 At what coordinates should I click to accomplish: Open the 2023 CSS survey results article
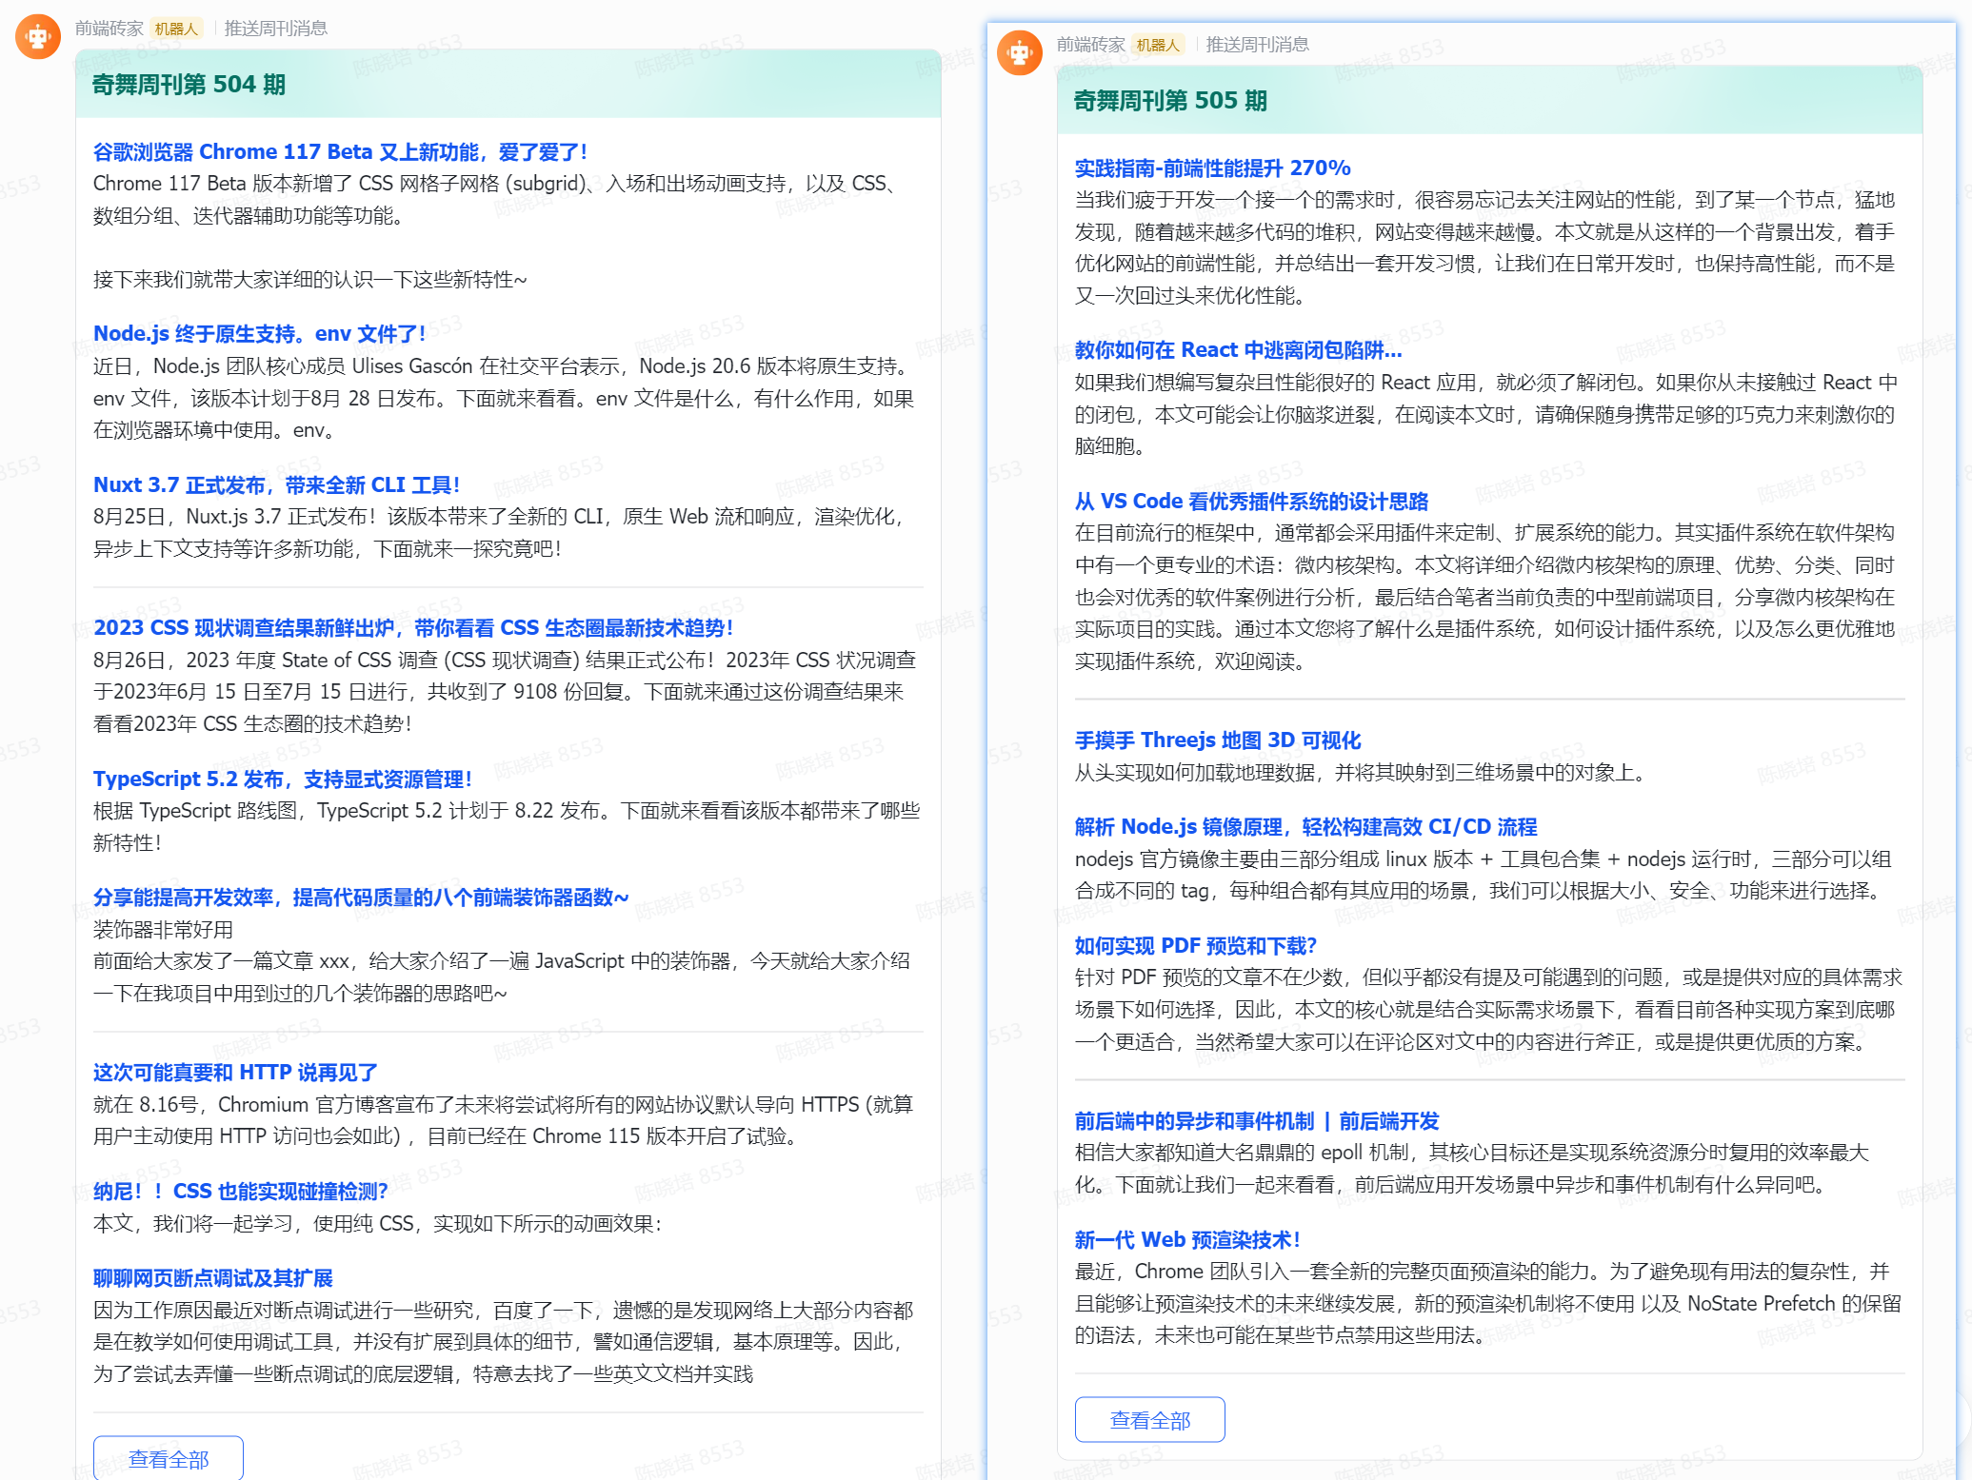click(413, 627)
